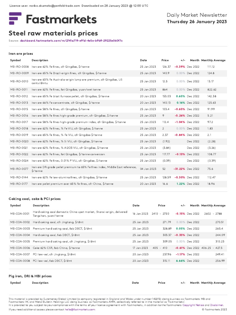Open the Copyright Notice link
Viewport: 236px width, 315px height.
(193, 305)
